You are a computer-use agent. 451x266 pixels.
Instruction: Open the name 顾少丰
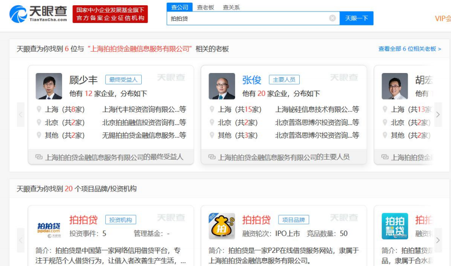pos(83,80)
